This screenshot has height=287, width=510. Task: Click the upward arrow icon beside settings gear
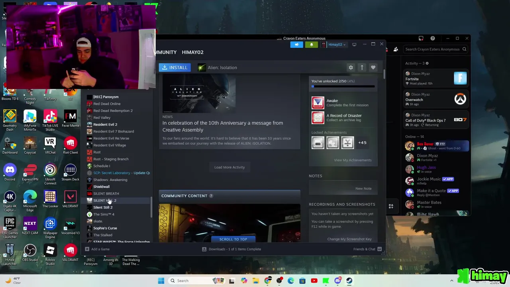pos(362,67)
